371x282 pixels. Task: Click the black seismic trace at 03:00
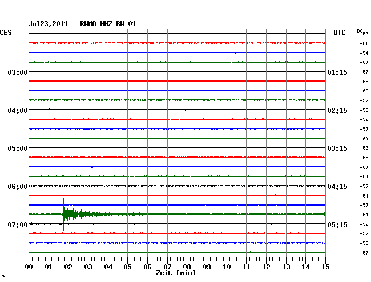(177, 71)
